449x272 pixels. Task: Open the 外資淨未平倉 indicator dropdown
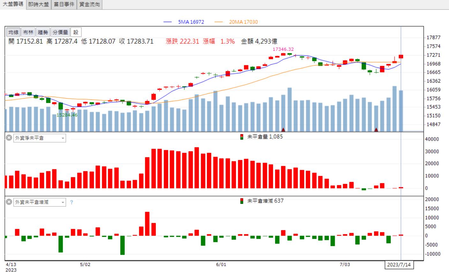click(40, 138)
